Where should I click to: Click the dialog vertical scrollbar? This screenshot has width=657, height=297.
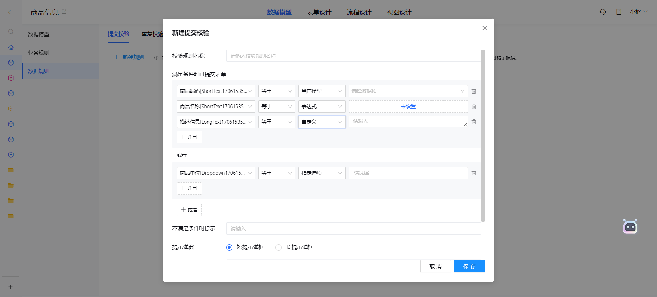point(483,136)
